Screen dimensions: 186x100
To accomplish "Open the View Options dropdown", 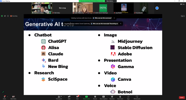I will [111, 1].
